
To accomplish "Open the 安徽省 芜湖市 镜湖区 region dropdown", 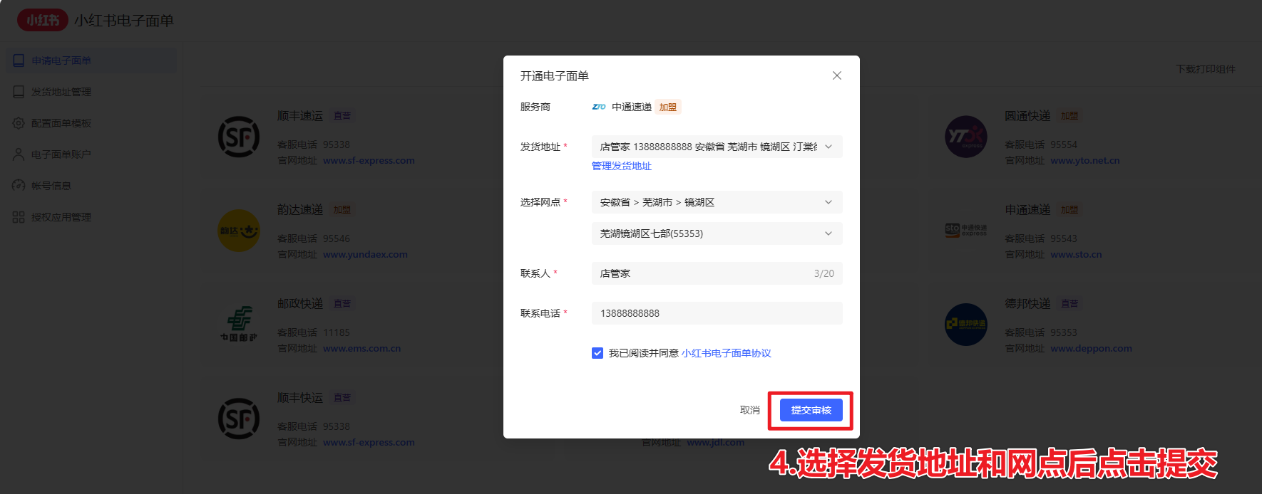I will click(x=717, y=202).
